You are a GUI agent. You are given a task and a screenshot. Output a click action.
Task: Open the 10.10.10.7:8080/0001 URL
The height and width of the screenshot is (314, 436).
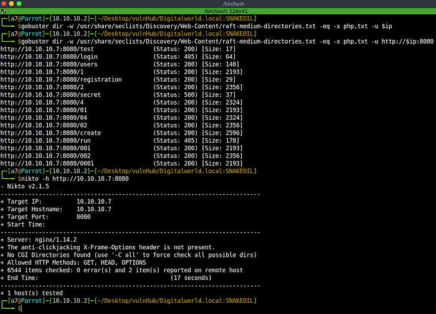click(x=47, y=162)
